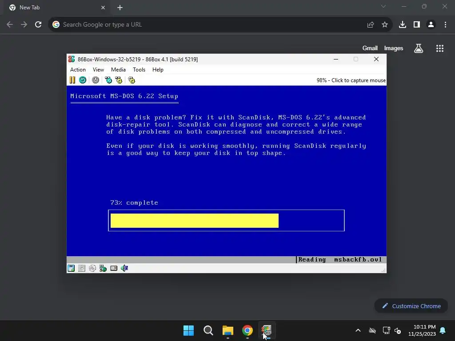Open the Chrome profile avatar
The image size is (455, 341).
pyautogui.click(x=431, y=25)
